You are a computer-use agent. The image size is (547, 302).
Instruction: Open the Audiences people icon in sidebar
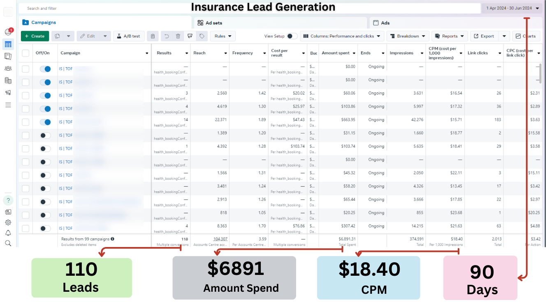click(x=8, y=69)
